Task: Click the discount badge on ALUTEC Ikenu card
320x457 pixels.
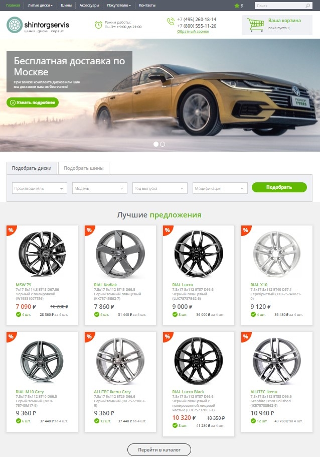Action: pos(246,336)
